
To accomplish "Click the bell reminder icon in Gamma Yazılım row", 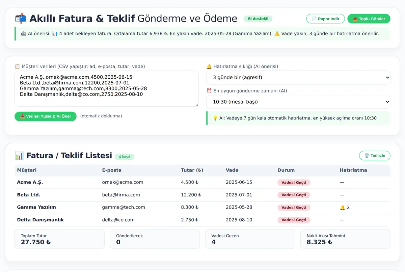I will tap(342, 208).
